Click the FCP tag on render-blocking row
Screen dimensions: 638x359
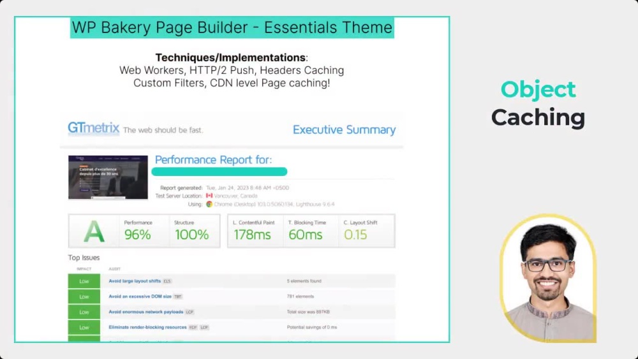point(193,327)
